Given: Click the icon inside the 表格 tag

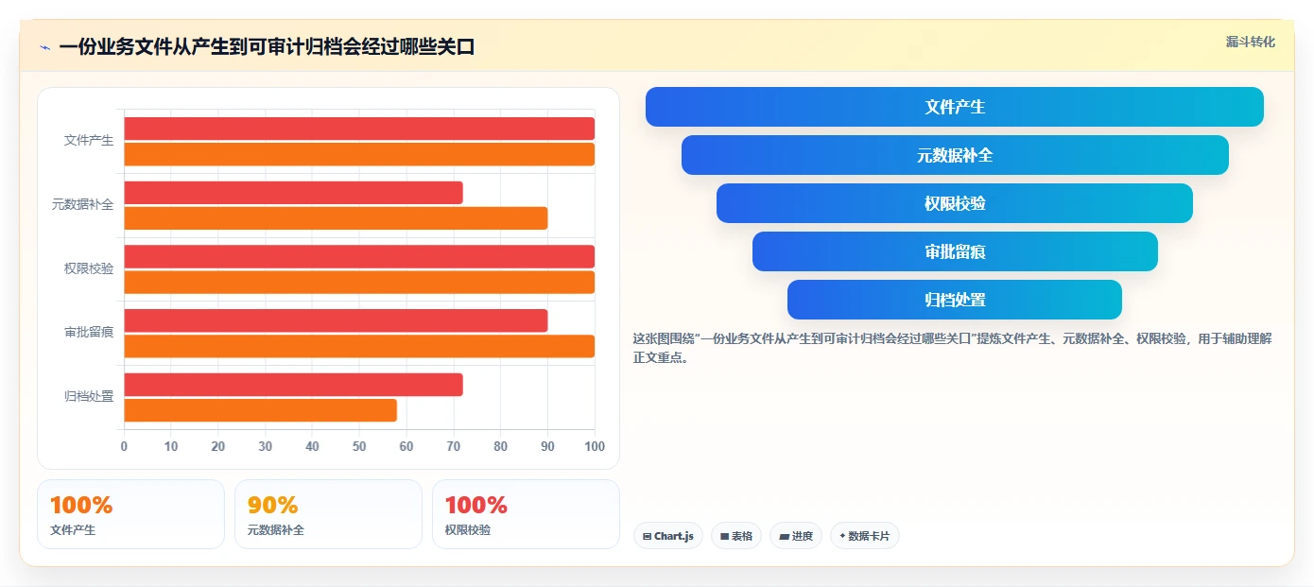Looking at the screenshot, I should click(x=724, y=536).
